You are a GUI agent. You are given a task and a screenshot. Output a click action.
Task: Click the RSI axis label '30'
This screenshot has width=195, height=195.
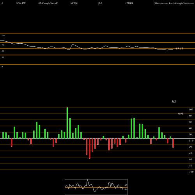[x=3, y=57]
